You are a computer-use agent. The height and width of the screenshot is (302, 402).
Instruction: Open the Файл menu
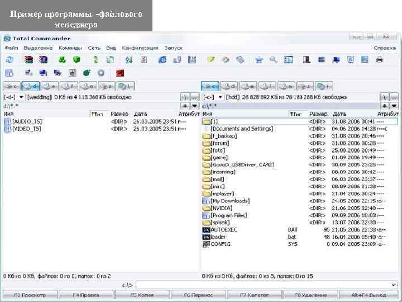point(11,48)
